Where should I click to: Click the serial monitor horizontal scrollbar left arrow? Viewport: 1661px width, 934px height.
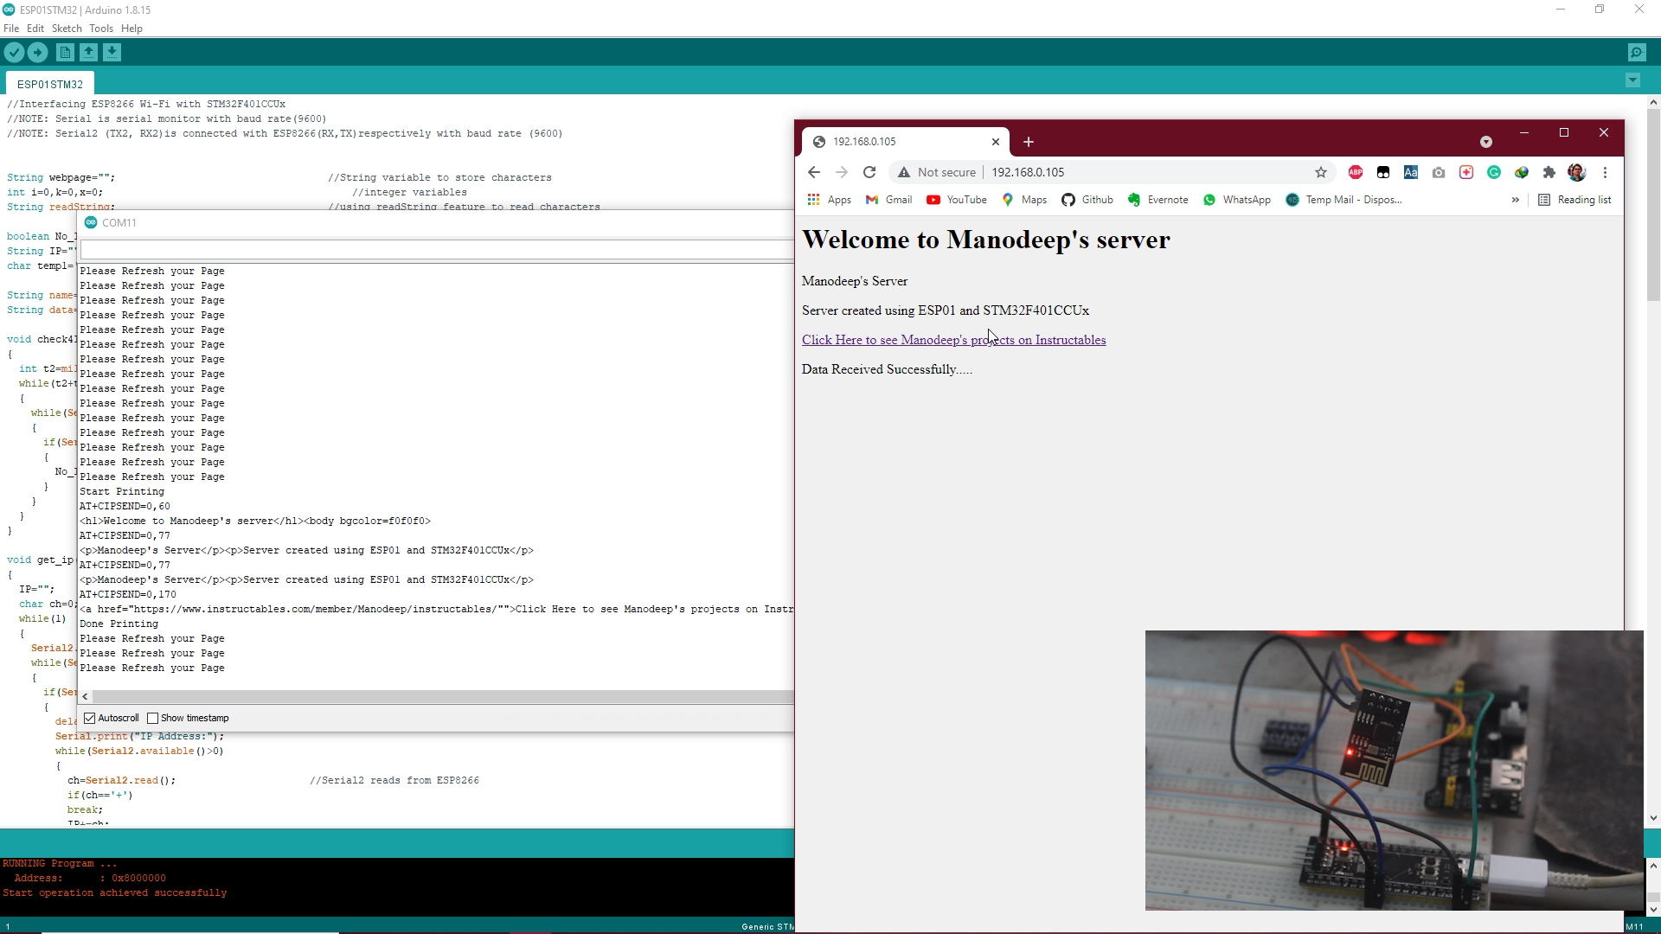(x=85, y=696)
